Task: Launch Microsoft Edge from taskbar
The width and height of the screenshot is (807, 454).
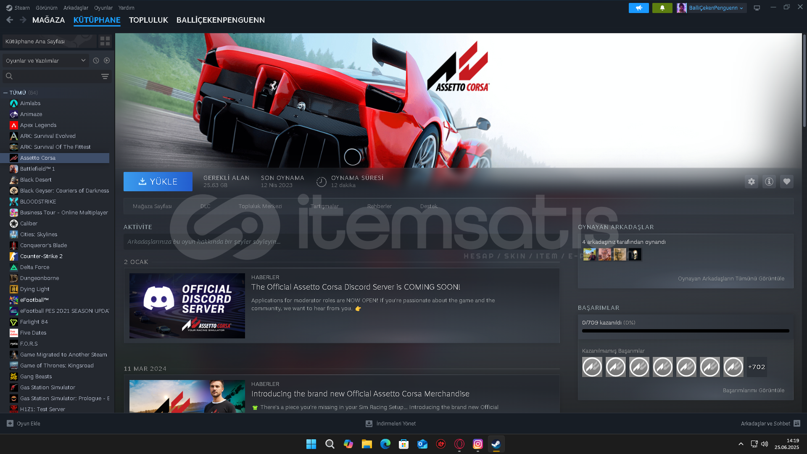Action: (x=385, y=444)
